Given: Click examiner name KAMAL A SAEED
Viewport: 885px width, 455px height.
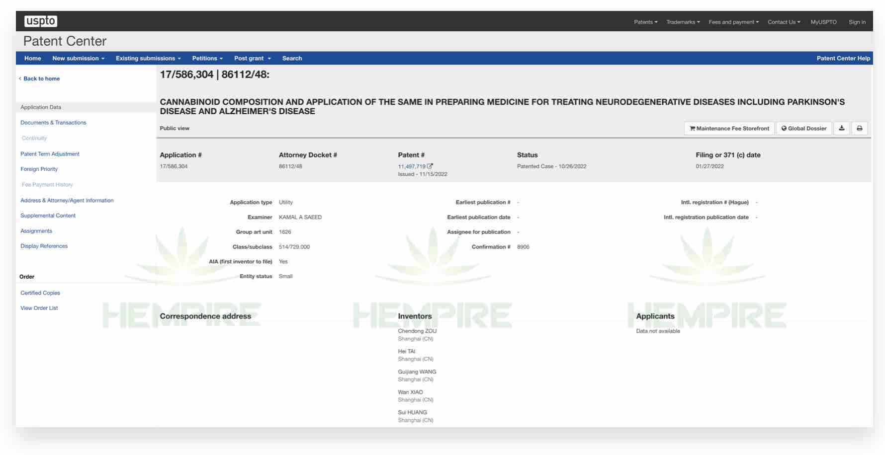Looking at the screenshot, I should click(x=300, y=217).
